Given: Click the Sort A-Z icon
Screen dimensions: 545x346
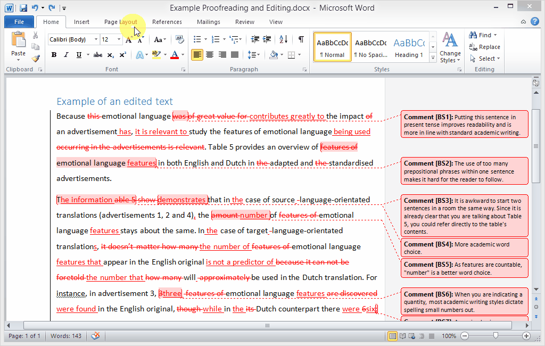Looking at the screenshot, I should 283,39.
